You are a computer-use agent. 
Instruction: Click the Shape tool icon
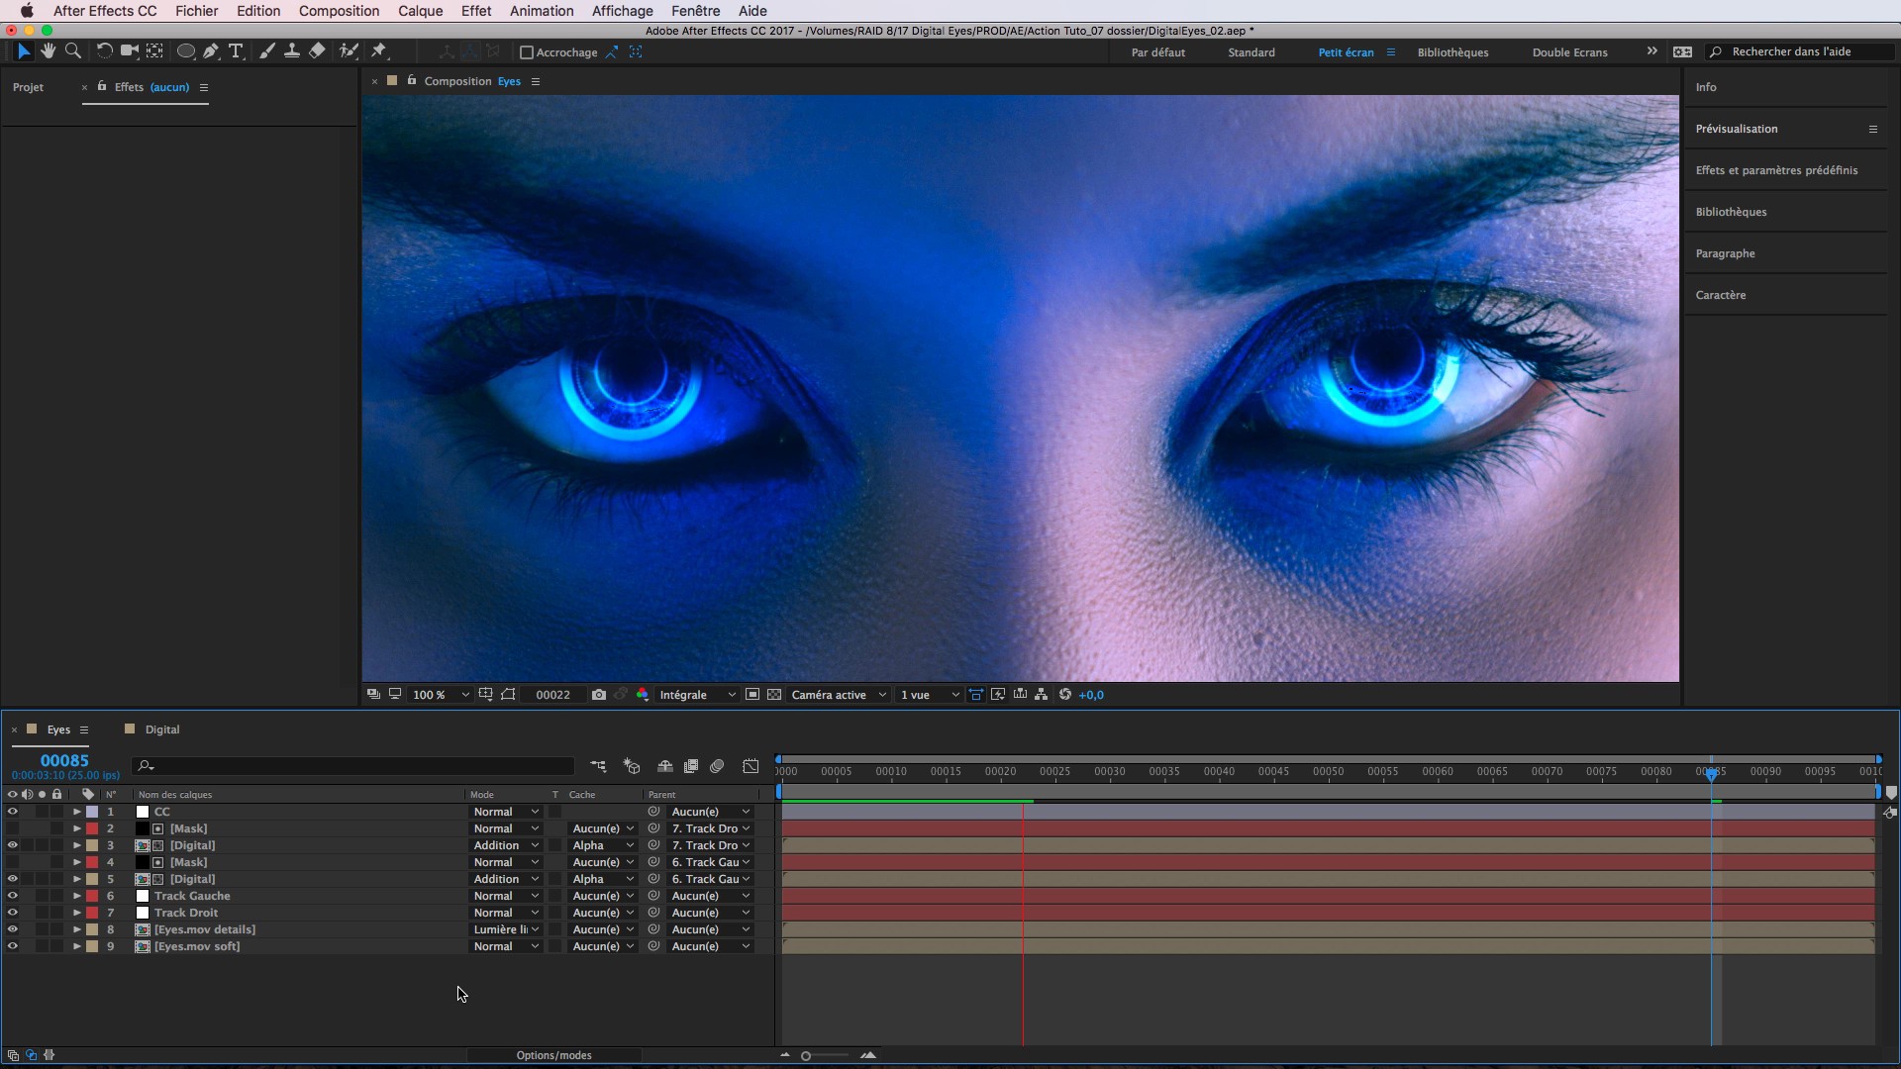click(x=184, y=50)
